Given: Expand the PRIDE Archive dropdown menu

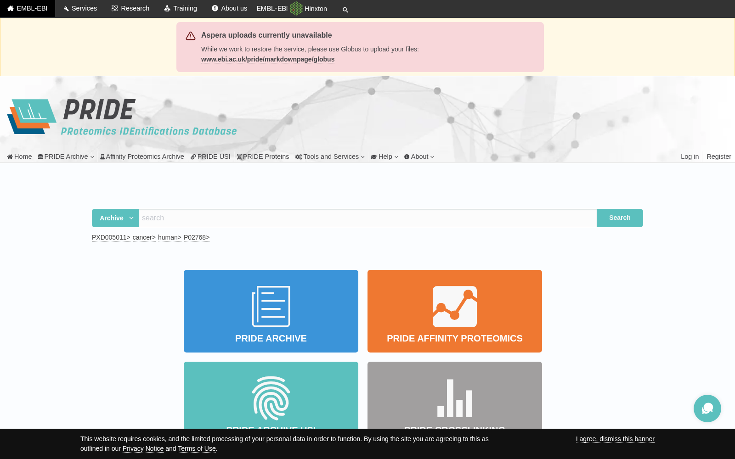Looking at the screenshot, I should click(x=66, y=157).
